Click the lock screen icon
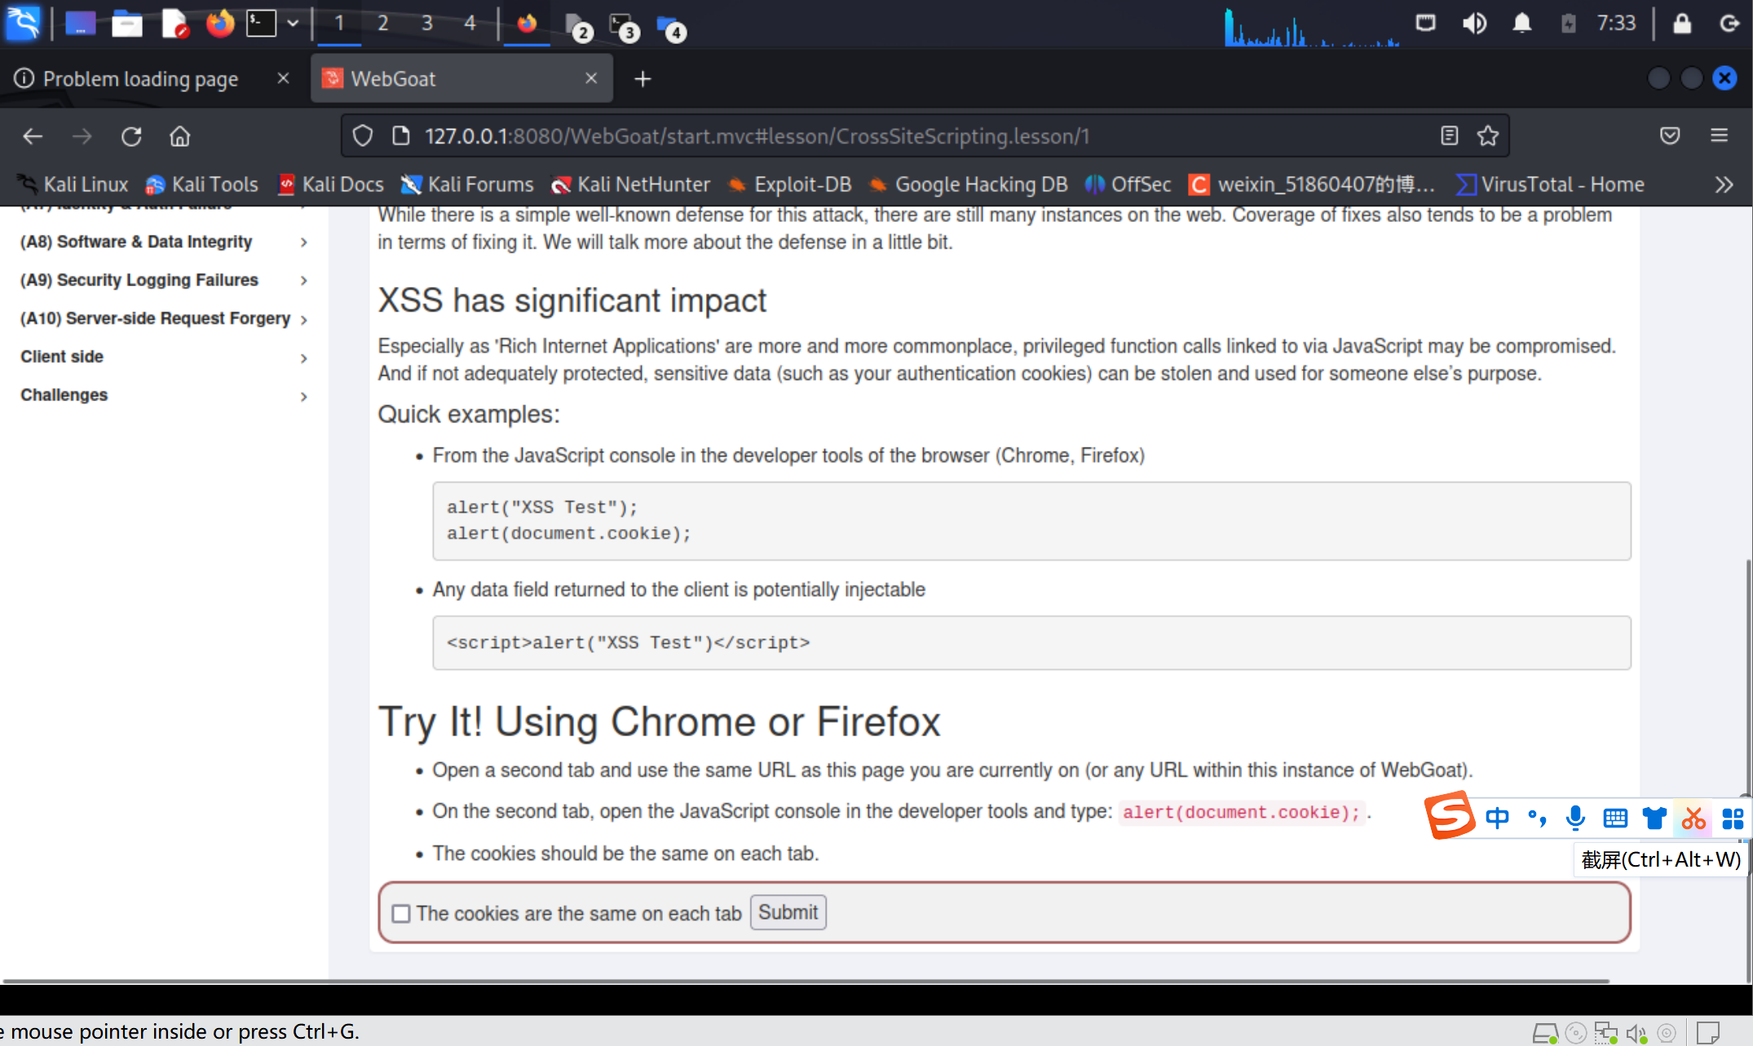 click(1681, 23)
